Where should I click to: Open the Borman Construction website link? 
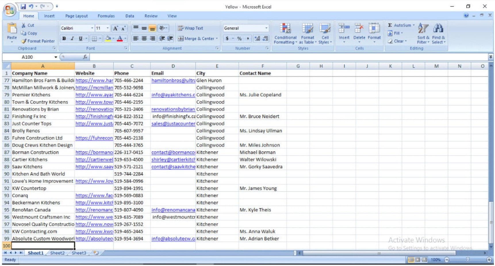click(x=94, y=152)
